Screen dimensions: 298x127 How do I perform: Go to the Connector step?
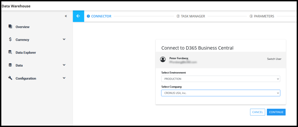coord(99,16)
